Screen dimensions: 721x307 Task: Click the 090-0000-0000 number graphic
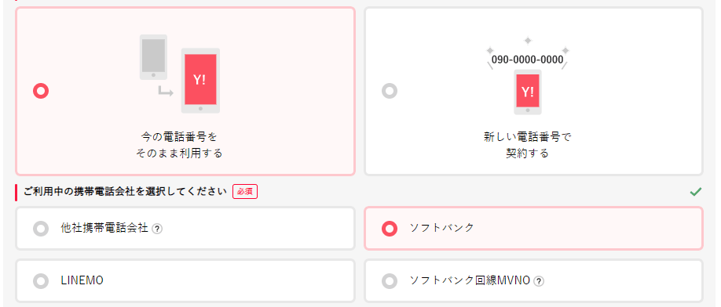click(528, 60)
